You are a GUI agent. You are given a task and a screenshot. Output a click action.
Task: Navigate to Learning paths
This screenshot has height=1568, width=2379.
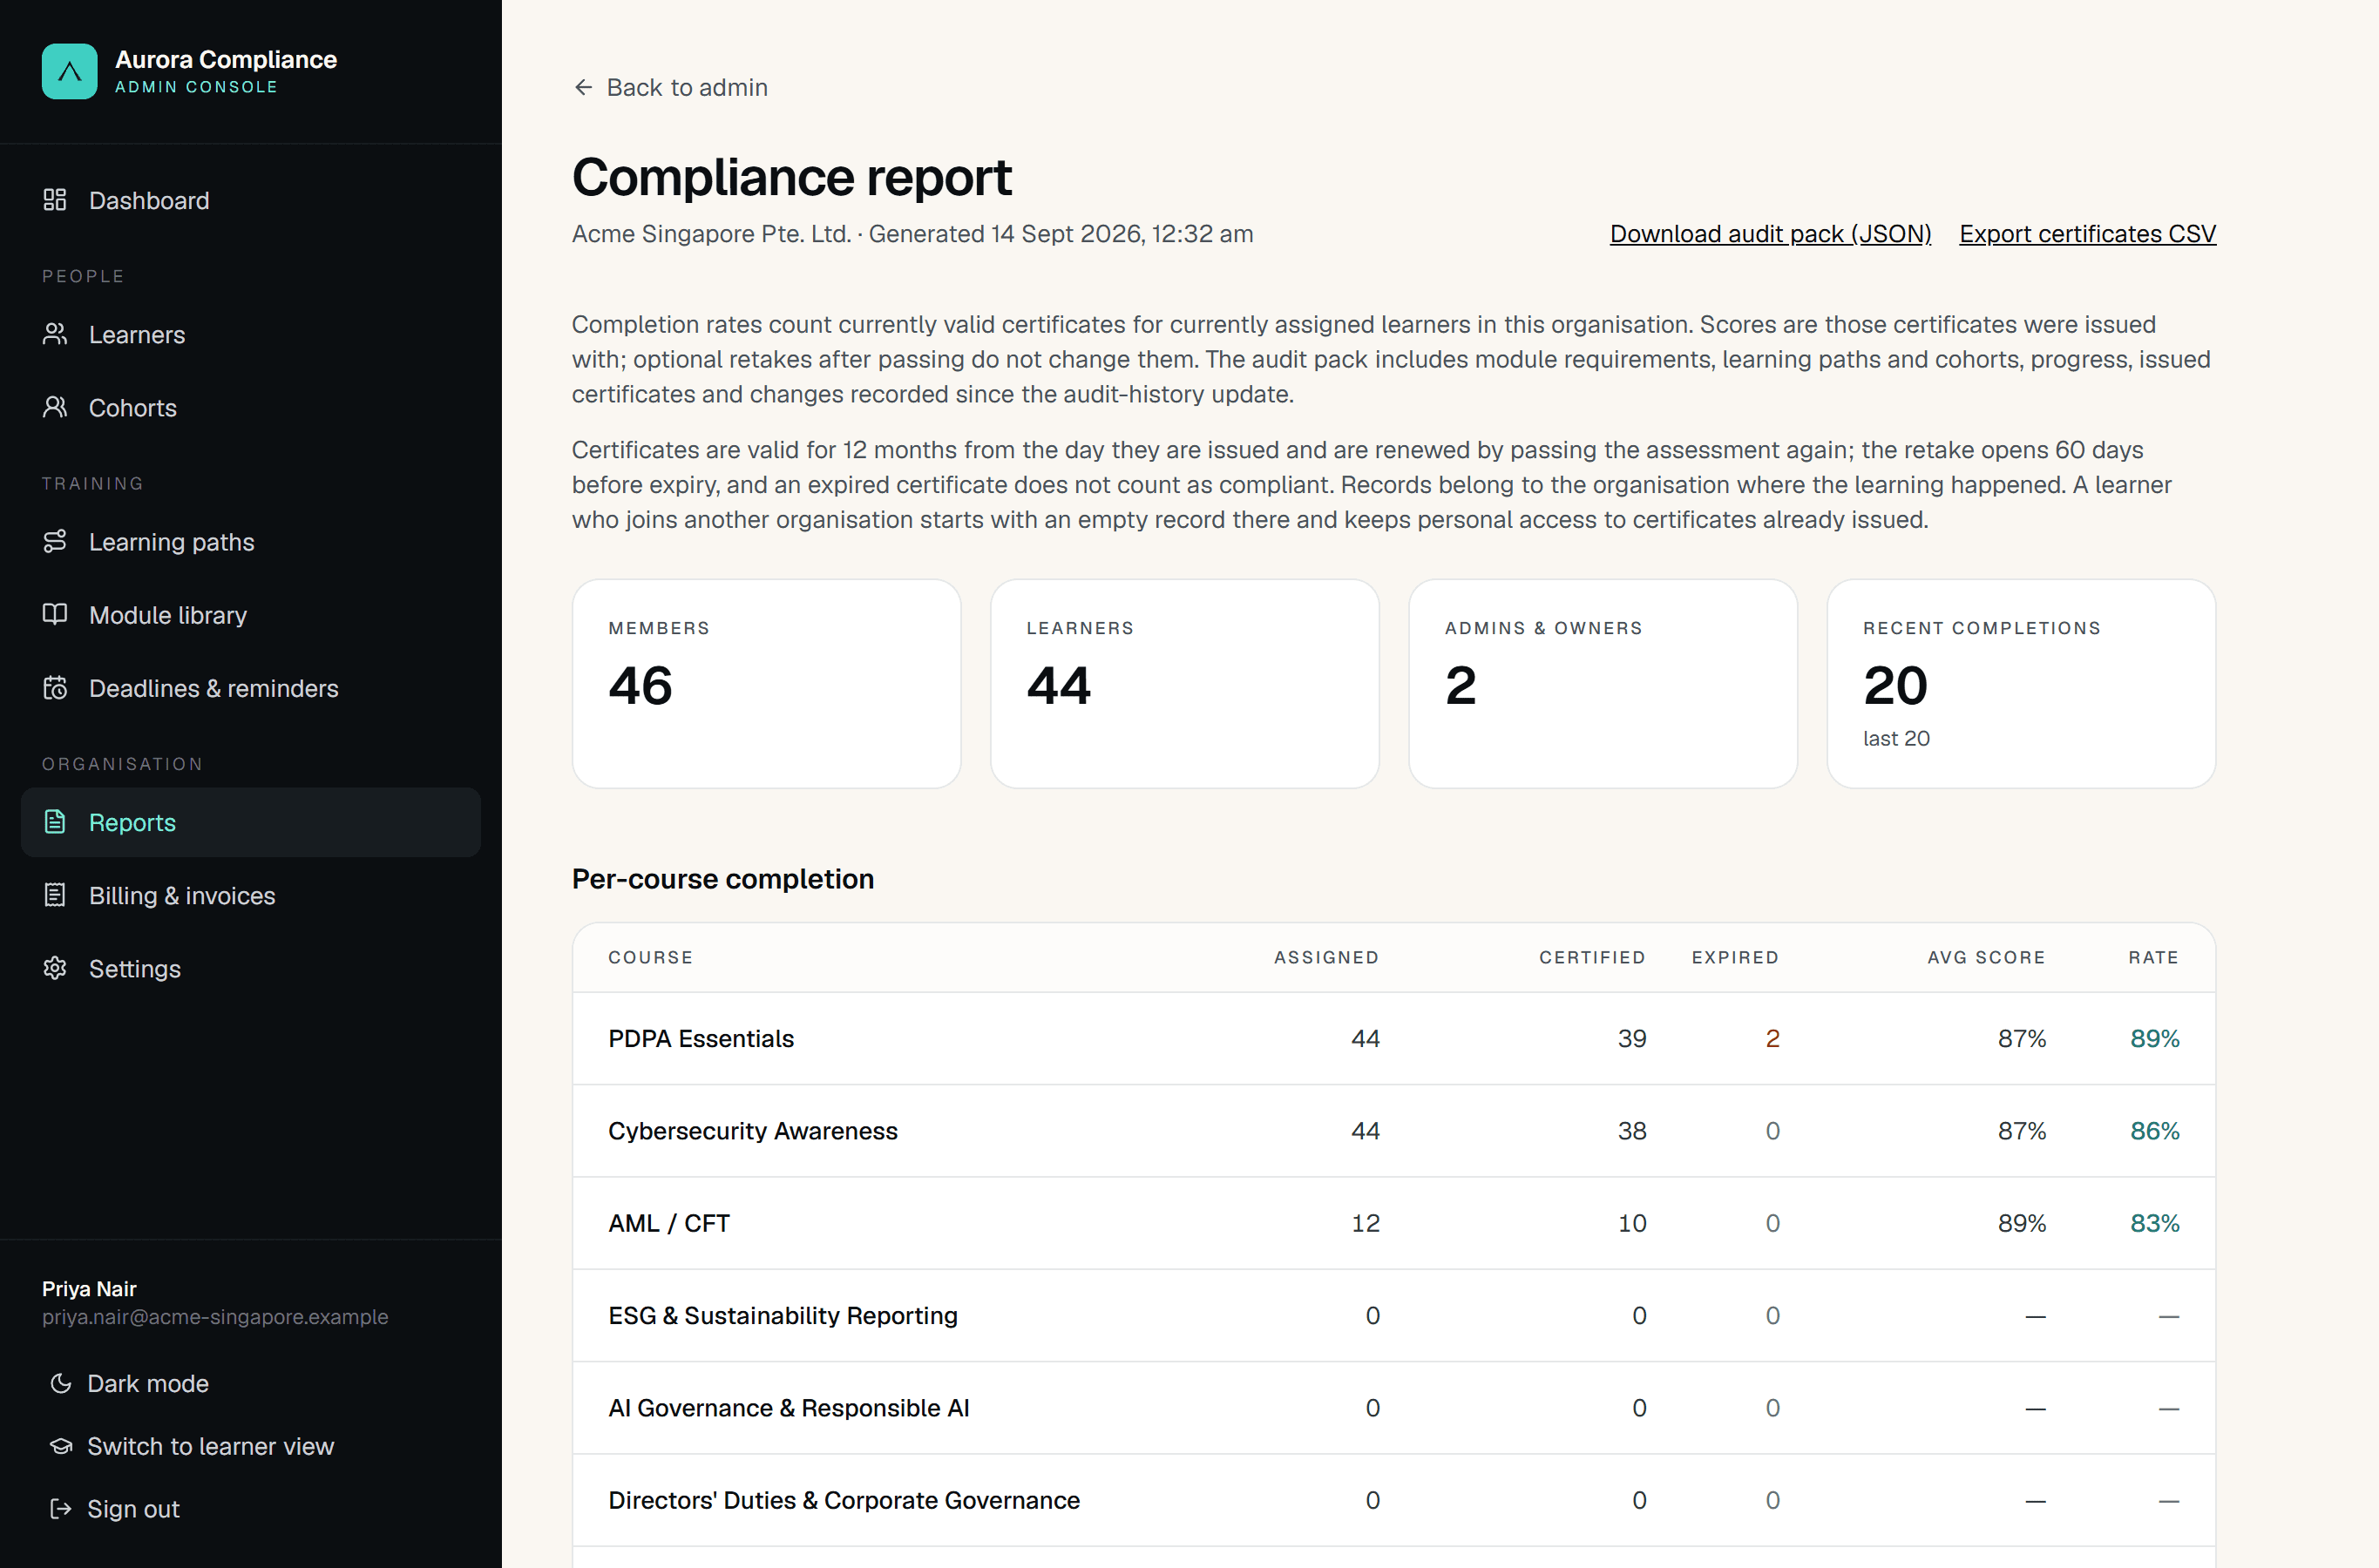[x=250, y=541]
